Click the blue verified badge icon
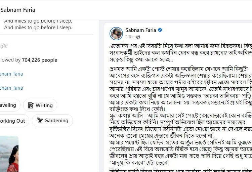 coord(160,30)
